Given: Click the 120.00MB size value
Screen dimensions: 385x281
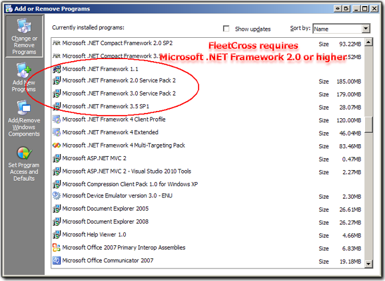Looking at the screenshot, I should (x=348, y=120).
